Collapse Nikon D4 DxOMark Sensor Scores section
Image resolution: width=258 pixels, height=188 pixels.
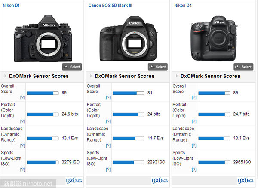tap(177, 76)
